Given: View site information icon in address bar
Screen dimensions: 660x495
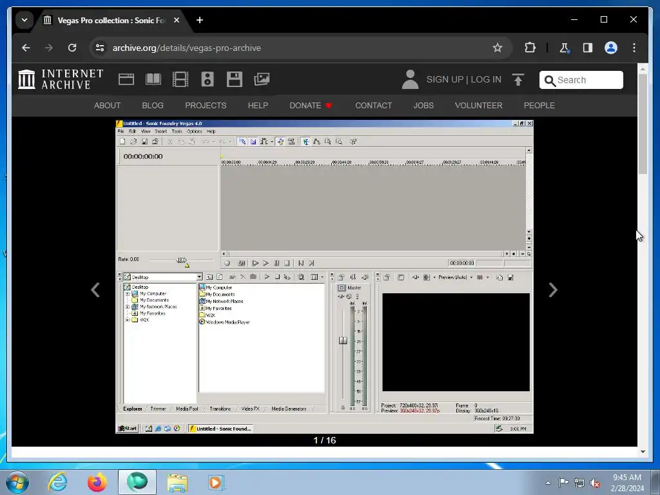Looking at the screenshot, I should click(x=100, y=48).
